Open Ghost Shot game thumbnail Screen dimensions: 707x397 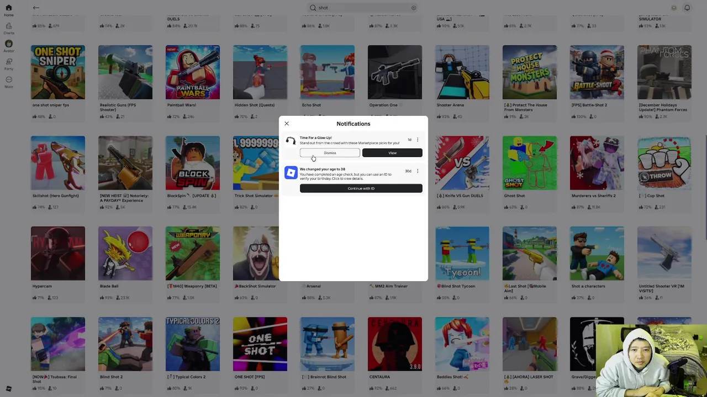tap(530, 163)
